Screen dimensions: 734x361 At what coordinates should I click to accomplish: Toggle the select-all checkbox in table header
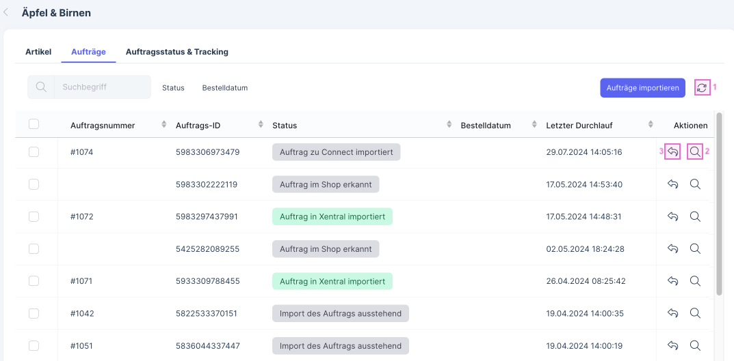point(34,124)
